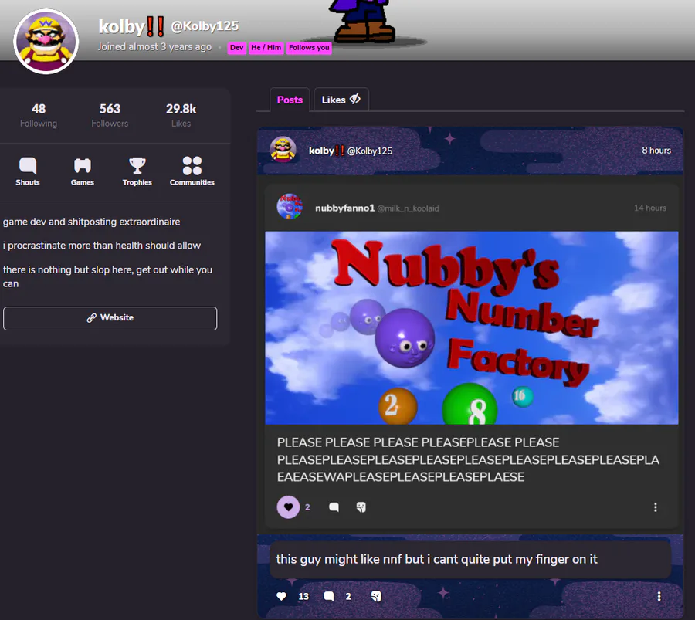Image resolution: width=695 pixels, height=620 pixels.
Task: Click the 2 comment count on kolby's post
Action: tap(348, 597)
